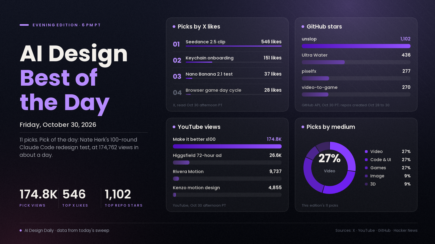
Task: Select 'Nano Banana 2.1 test' pick
Action: [x=209, y=74]
